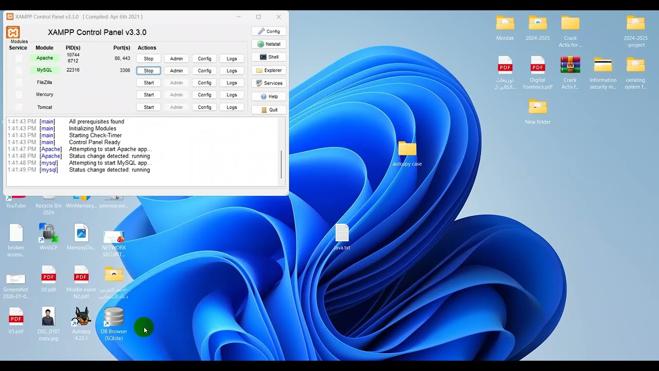Start the Mercury module

click(x=149, y=95)
